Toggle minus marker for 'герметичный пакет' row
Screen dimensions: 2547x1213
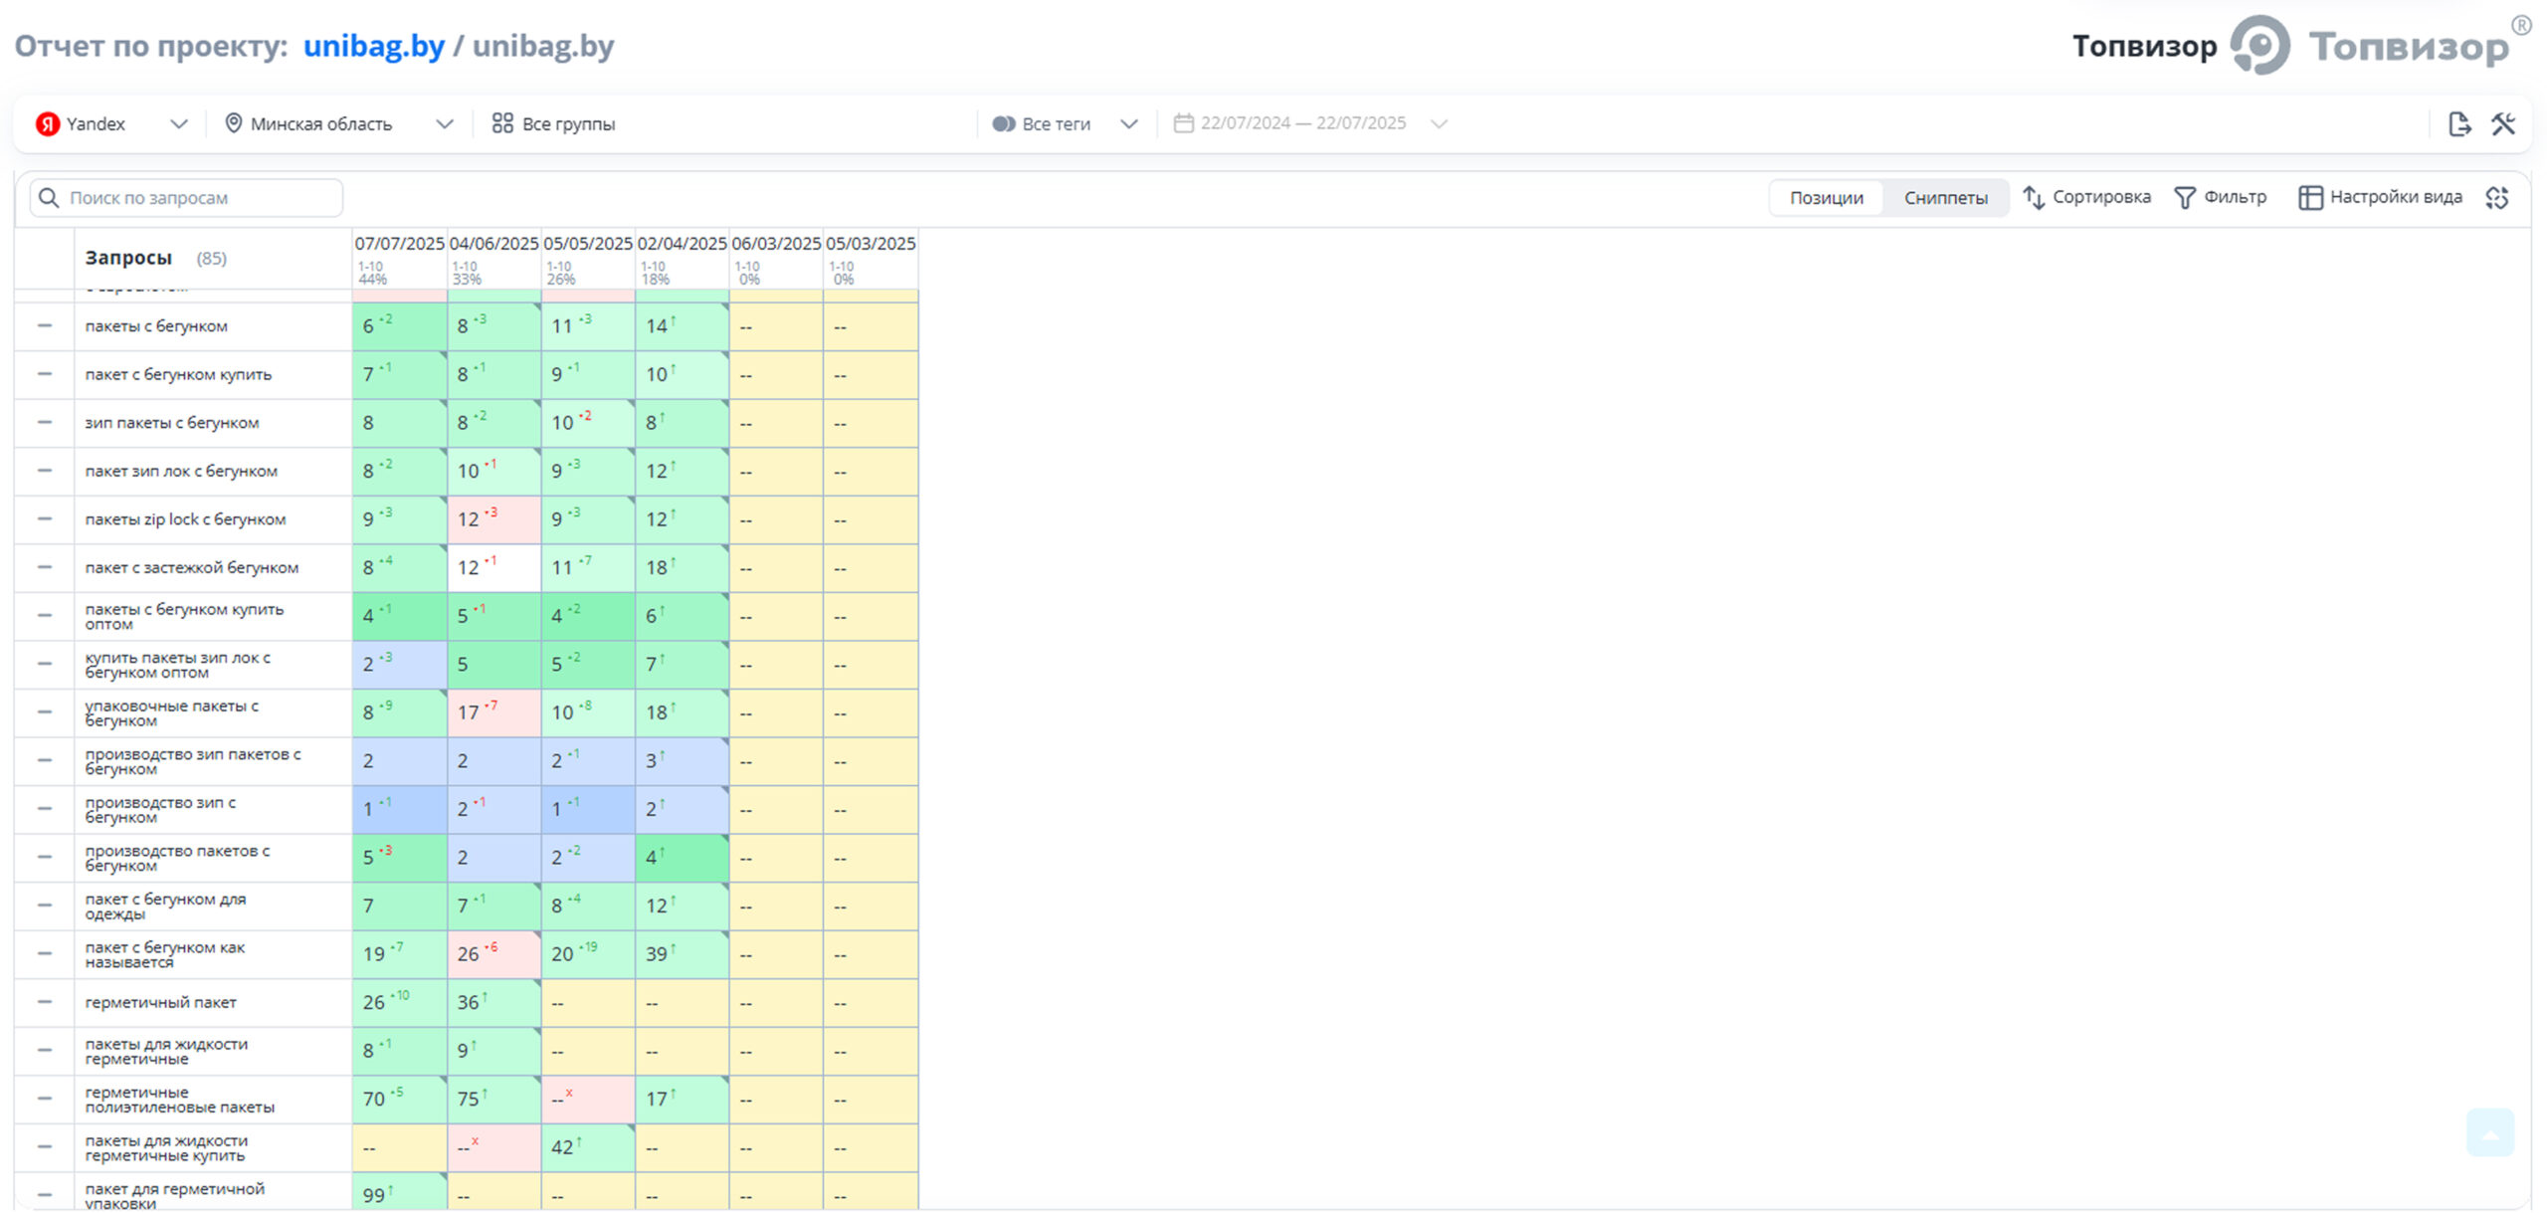click(44, 1001)
